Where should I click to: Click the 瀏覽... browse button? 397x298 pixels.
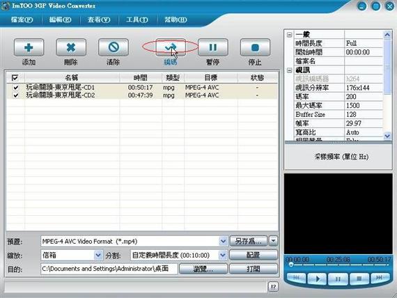pos(203,269)
